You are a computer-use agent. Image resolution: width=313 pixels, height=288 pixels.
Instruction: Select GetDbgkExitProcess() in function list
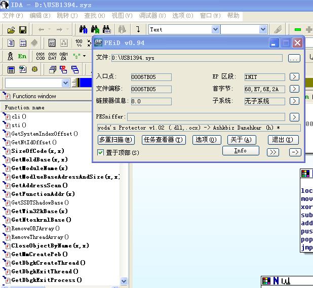point(47,280)
